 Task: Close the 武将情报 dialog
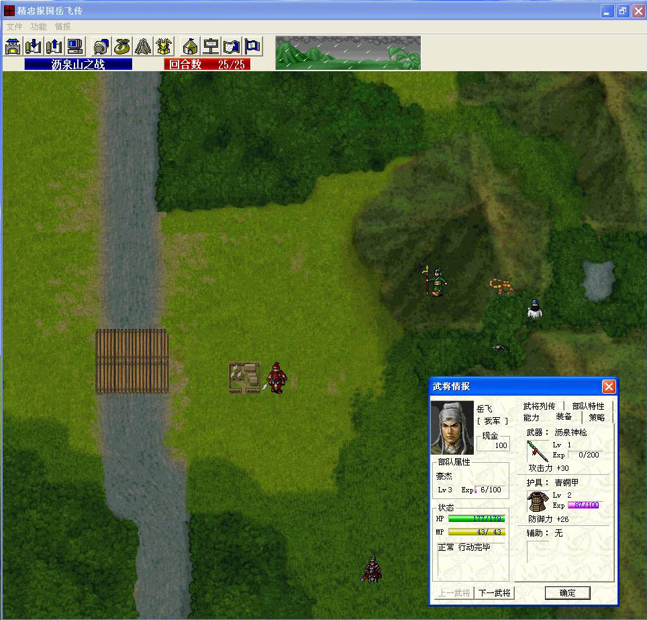pos(609,387)
